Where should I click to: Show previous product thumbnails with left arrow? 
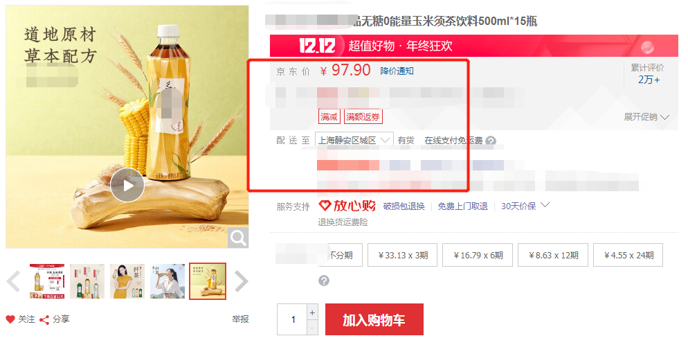point(14,281)
